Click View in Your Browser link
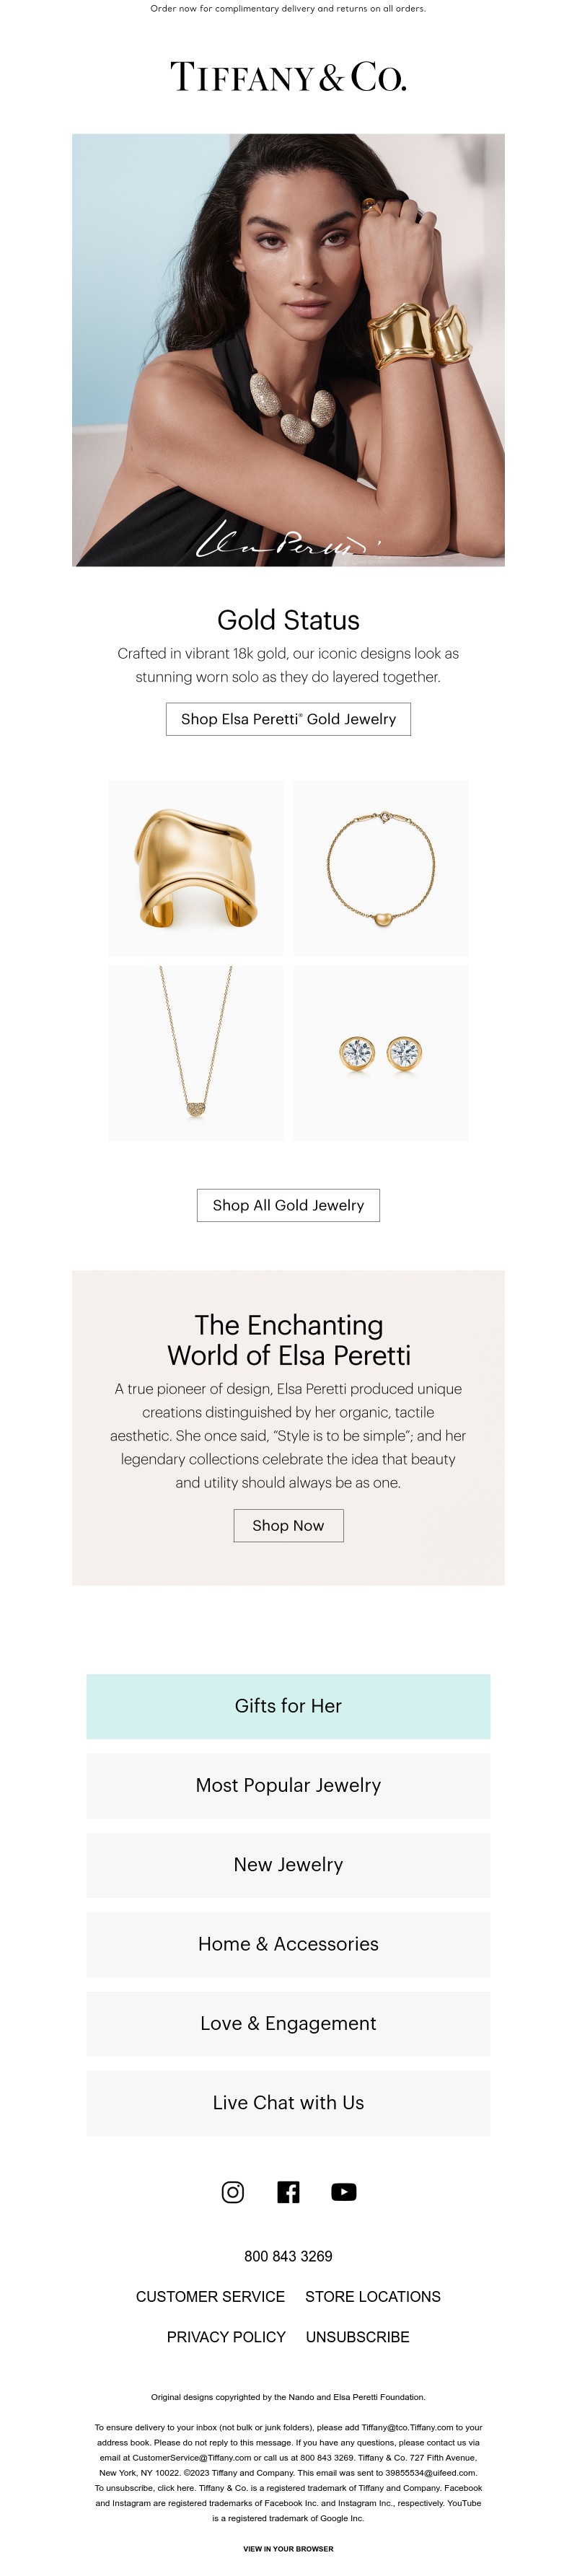 pos(288,2548)
